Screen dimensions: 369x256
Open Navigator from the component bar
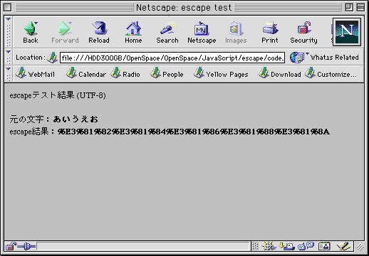click(x=269, y=247)
